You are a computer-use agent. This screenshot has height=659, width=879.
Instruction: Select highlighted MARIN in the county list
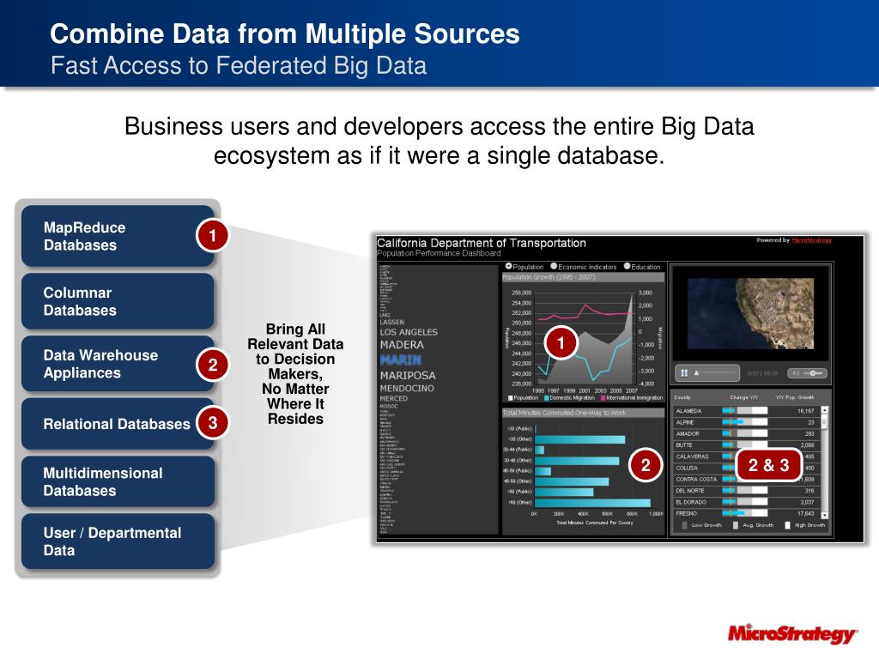(401, 360)
